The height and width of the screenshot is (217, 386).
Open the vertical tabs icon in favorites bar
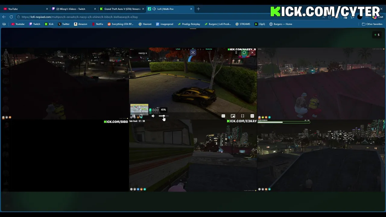coord(4,24)
